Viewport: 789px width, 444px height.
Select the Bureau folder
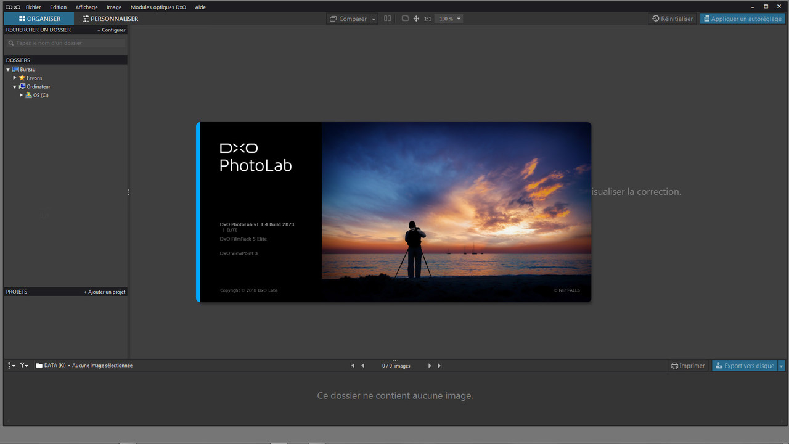click(28, 70)
